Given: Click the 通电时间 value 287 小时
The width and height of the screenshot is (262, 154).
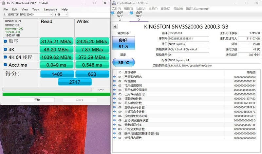Looking at the screenshot, I should [249, 55].
